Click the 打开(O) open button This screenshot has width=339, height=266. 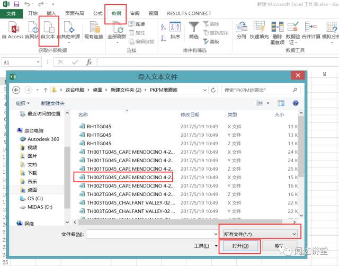240,246
